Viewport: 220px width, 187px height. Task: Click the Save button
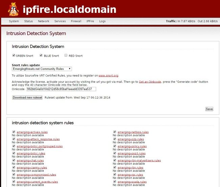tap(209, 109)
